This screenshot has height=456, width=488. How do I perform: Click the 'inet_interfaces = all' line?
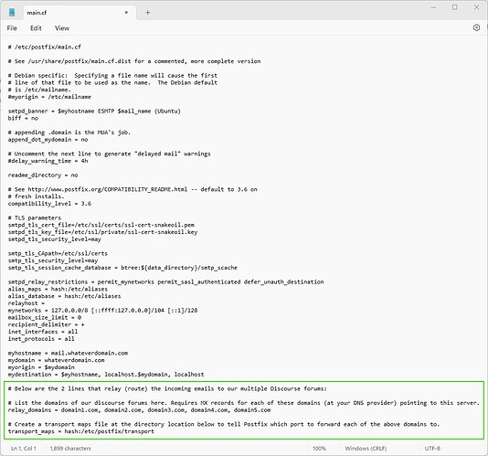point(43,332)
